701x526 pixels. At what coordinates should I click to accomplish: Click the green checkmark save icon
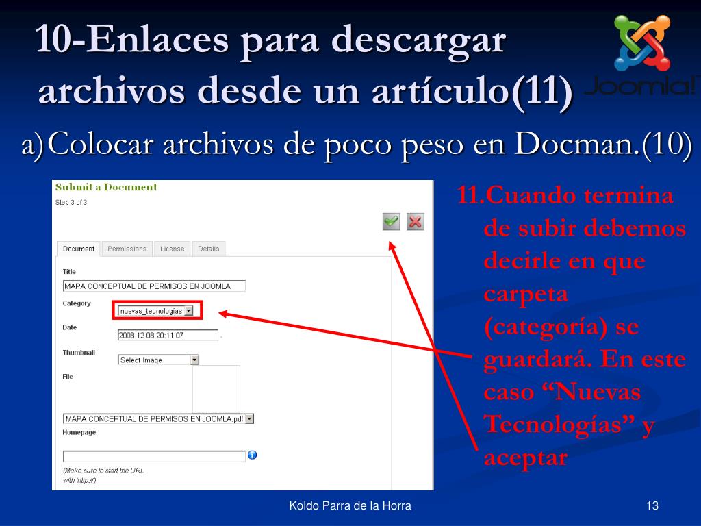point(391,221)
